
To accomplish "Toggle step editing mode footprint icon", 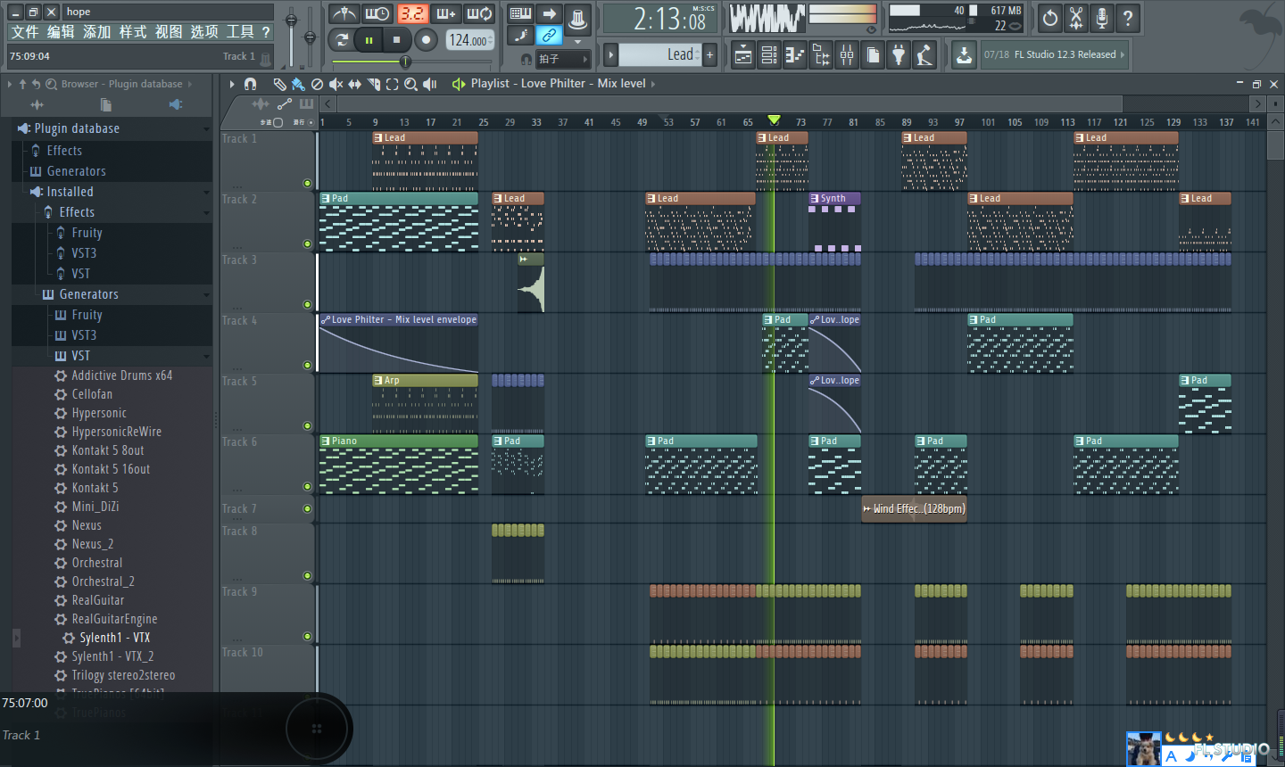I will pos(520,36).
